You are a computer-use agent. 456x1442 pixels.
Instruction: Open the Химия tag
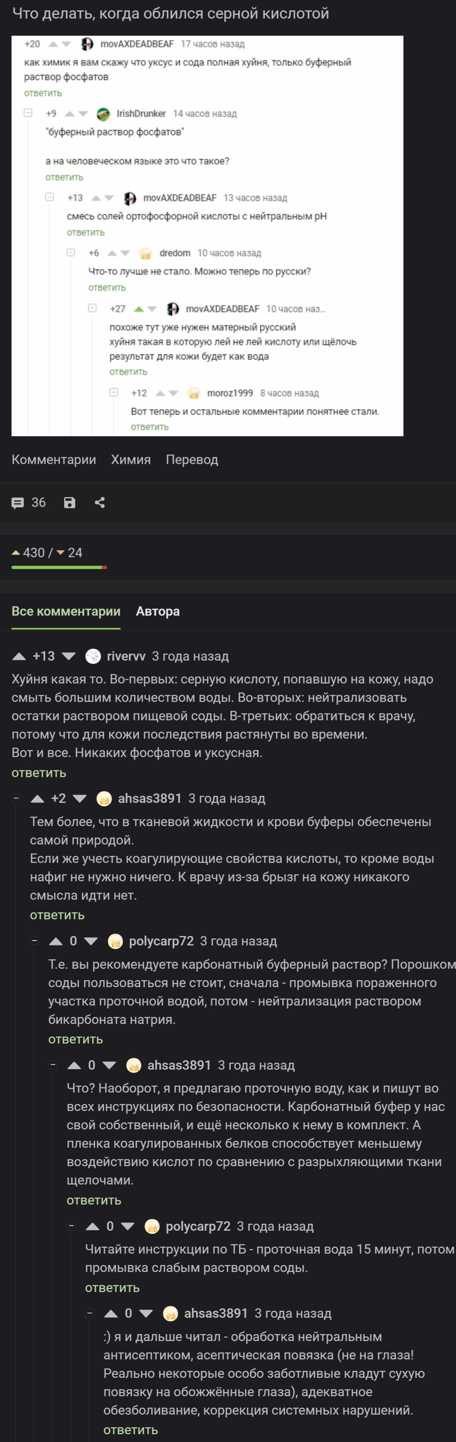pos(131,459)
